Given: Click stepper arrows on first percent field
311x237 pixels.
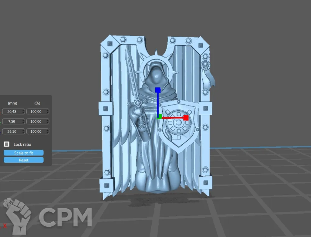Looking at the screenshot, I should (x=47, y=111).
